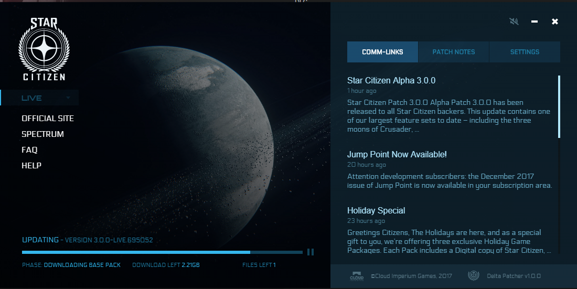The height and width of the screenshot is (289, 577).
Task: Open the OFFICIAL SITE link
Action: coord(48,119)
